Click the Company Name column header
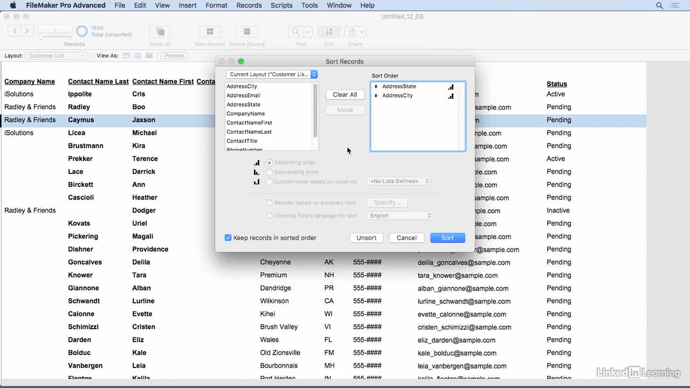This screenshot has width=690, height=388. point(30,82)
